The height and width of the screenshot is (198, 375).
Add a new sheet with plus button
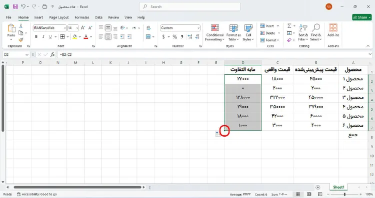(317, 187)
